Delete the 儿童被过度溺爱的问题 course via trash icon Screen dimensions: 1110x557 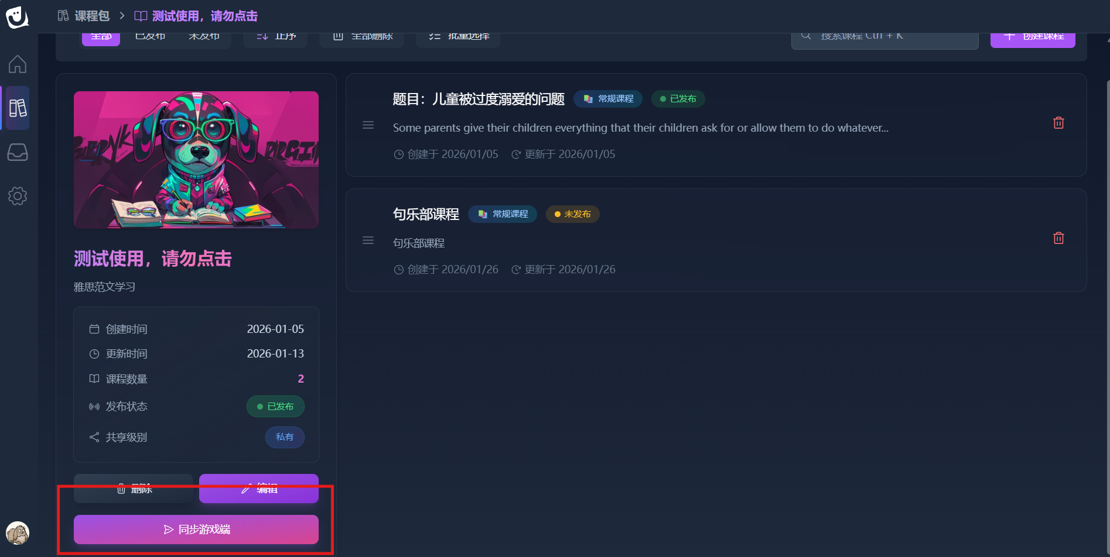1058,123
